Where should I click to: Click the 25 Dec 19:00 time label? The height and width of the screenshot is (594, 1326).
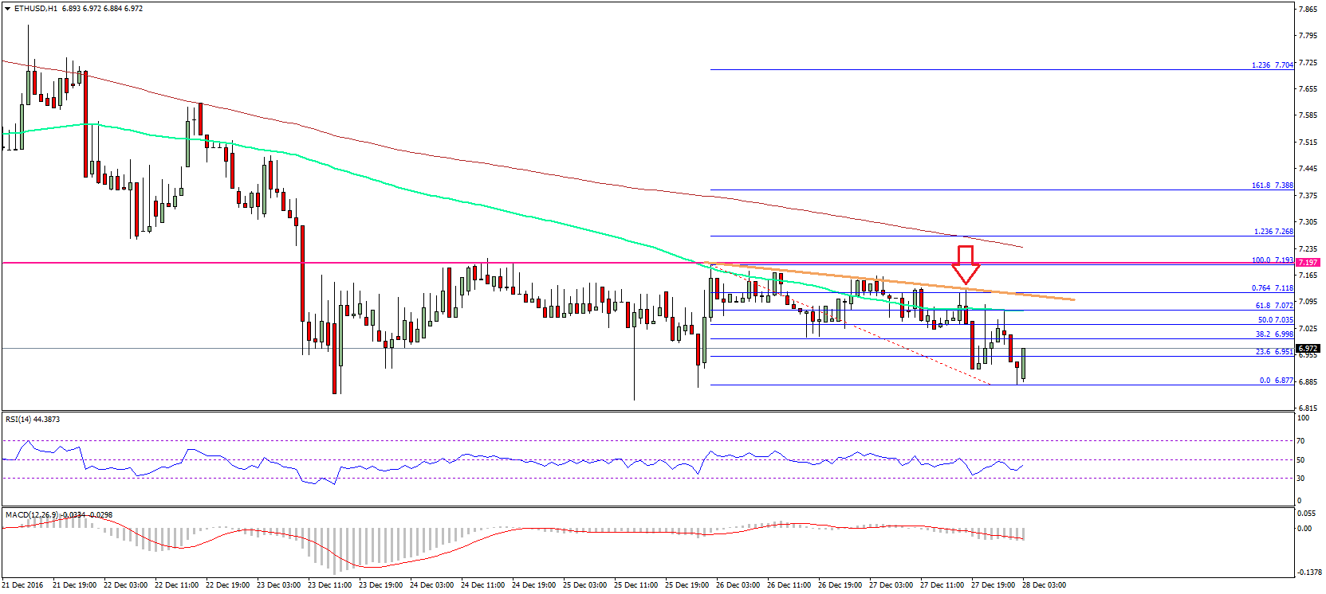(x=687, y=585)
